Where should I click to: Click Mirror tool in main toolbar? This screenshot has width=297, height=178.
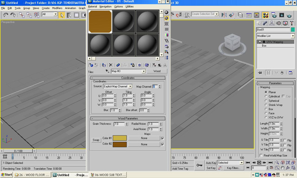tap(224, 15)
